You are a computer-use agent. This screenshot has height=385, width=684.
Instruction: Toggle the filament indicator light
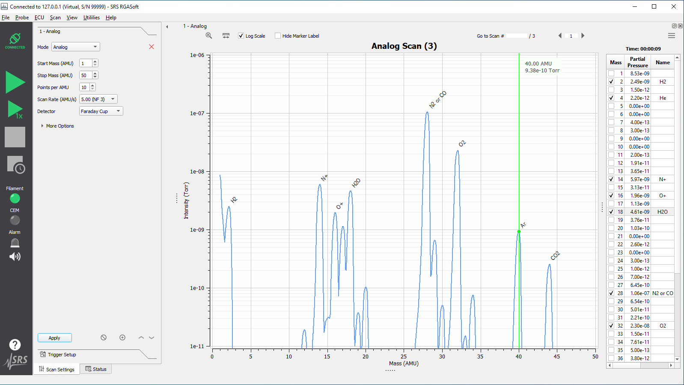15,198
